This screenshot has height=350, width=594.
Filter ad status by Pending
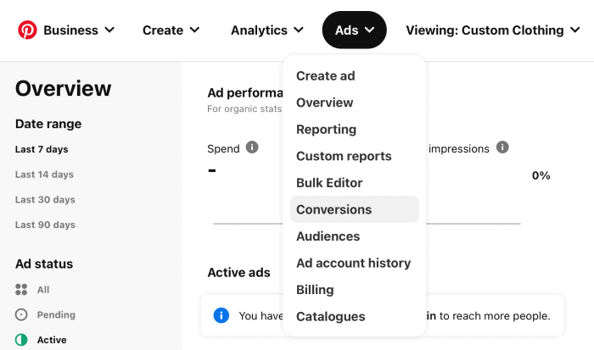(56, 314)
